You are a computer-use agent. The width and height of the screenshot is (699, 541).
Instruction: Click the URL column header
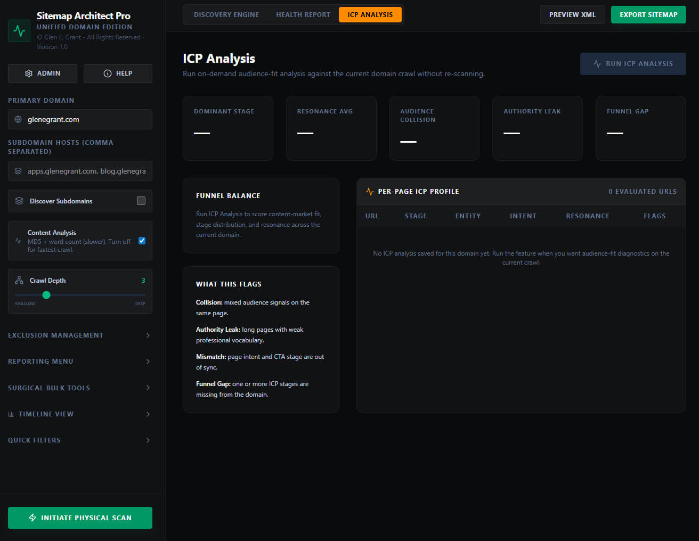pyautogui.click(x=372, y=216)
